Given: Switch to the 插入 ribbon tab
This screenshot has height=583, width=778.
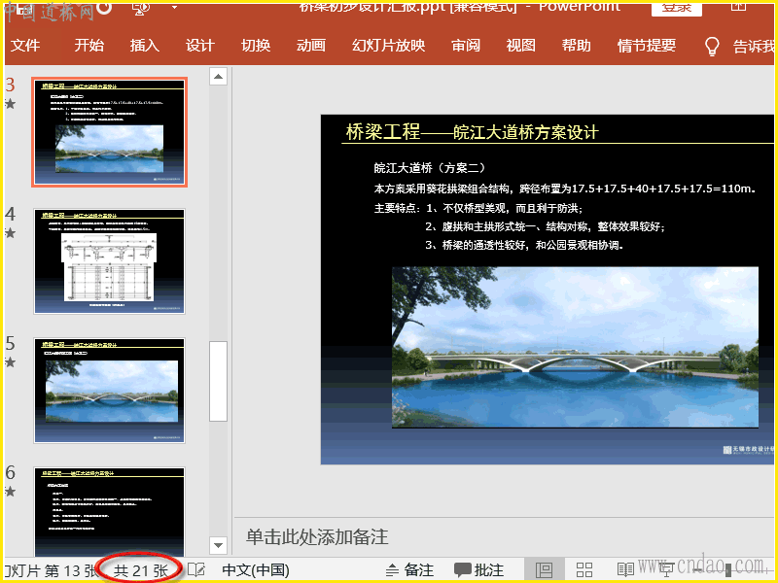Looking at the screenshot, I should (x=144, y=46).
